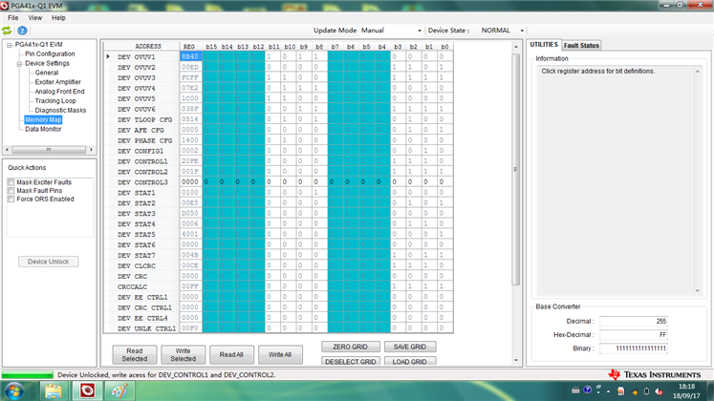Toggle bit b11 of DEV OVUV1
The image size is (714, 401).
(x=272, y=56)
